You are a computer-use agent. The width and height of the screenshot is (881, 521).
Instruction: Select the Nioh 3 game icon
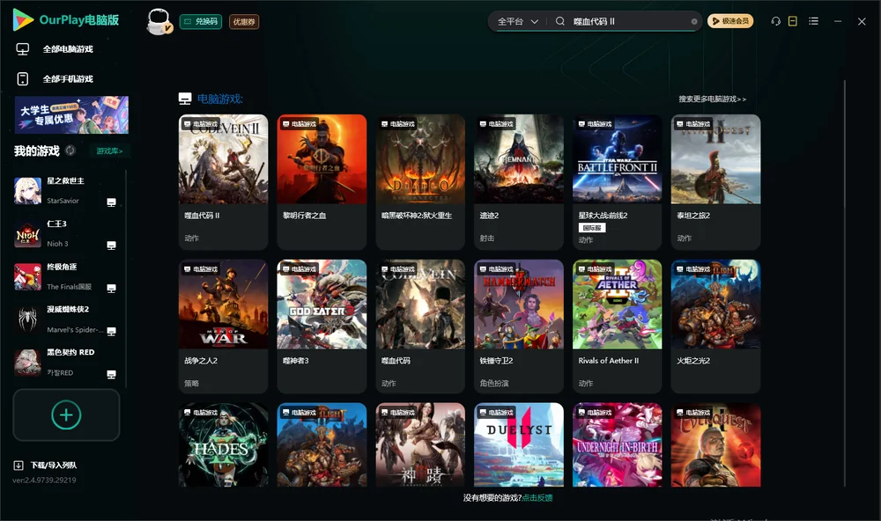[27, 234]
